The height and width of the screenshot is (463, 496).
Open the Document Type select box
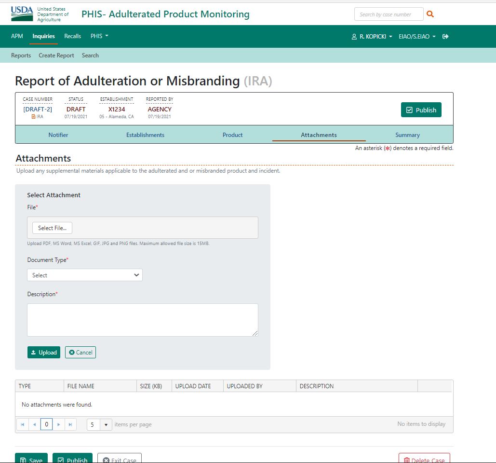(x=85, y=275)
